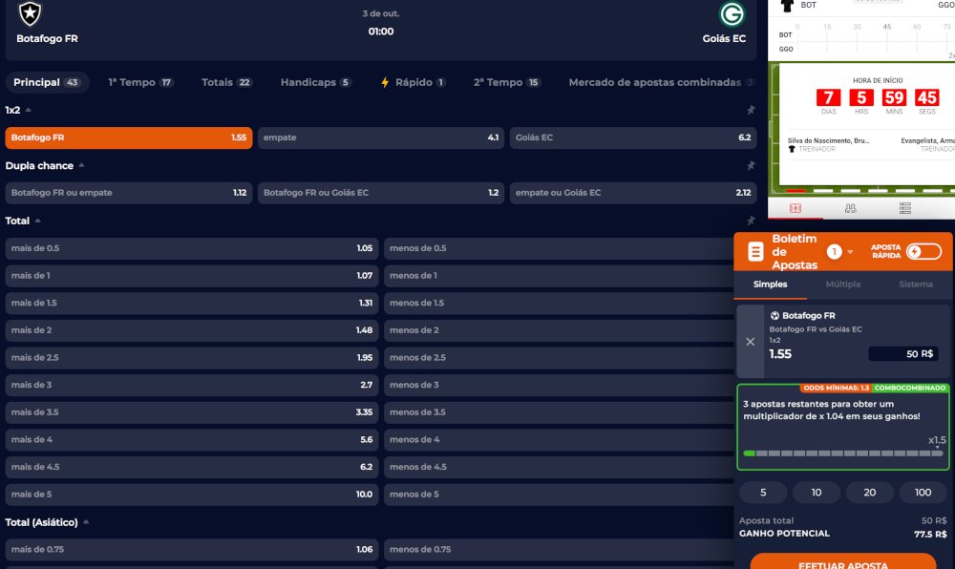Open the Múltipla bet slip tab
The width and height of the screenshot is (955, 569).
pos(842,284)
